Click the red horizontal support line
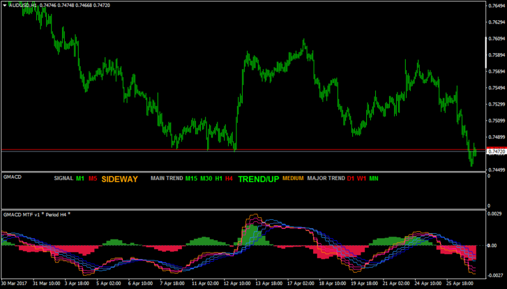 coord(244,150)
